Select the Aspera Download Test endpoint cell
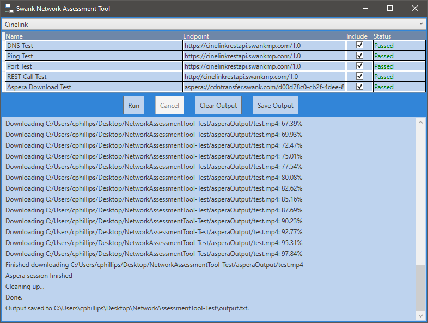 tap(264, 87)
